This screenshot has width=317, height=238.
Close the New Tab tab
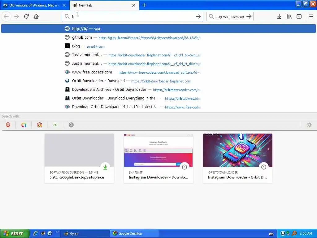(x=134, y=5)
